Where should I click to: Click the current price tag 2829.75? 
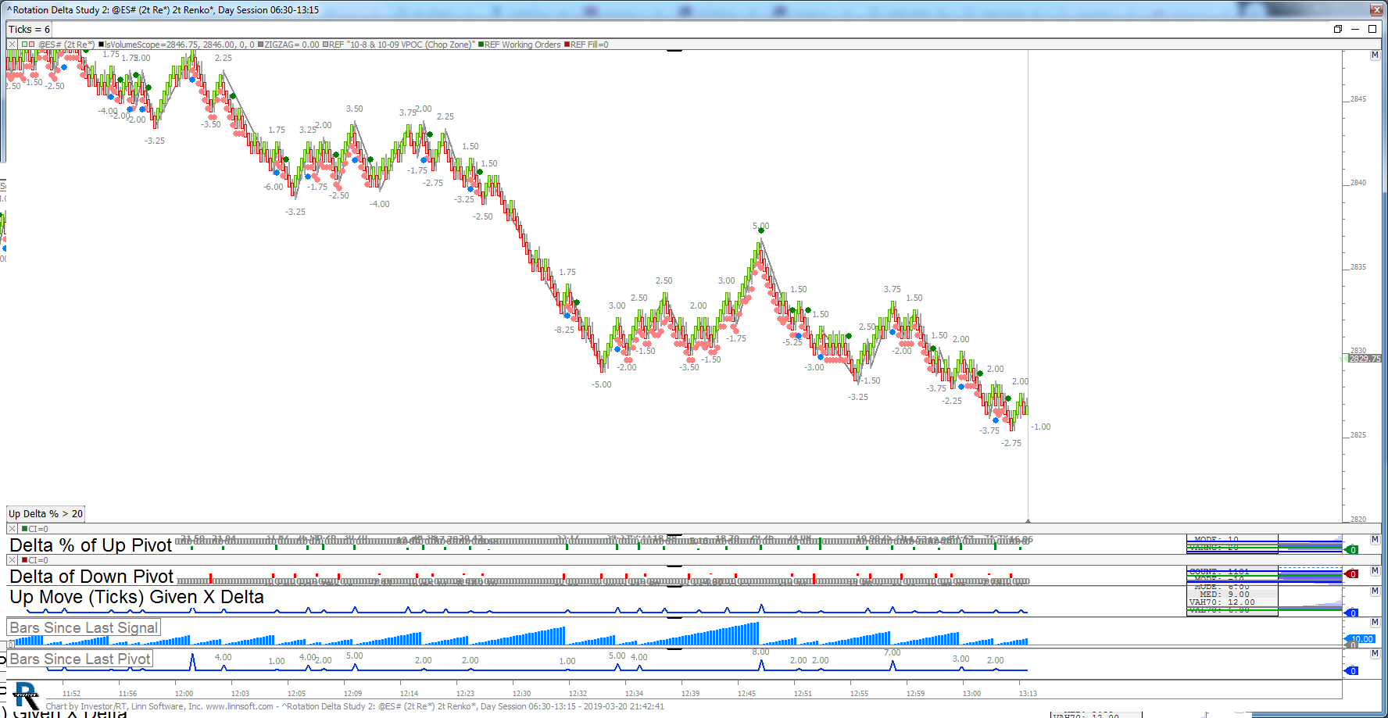pos(1365,359)
